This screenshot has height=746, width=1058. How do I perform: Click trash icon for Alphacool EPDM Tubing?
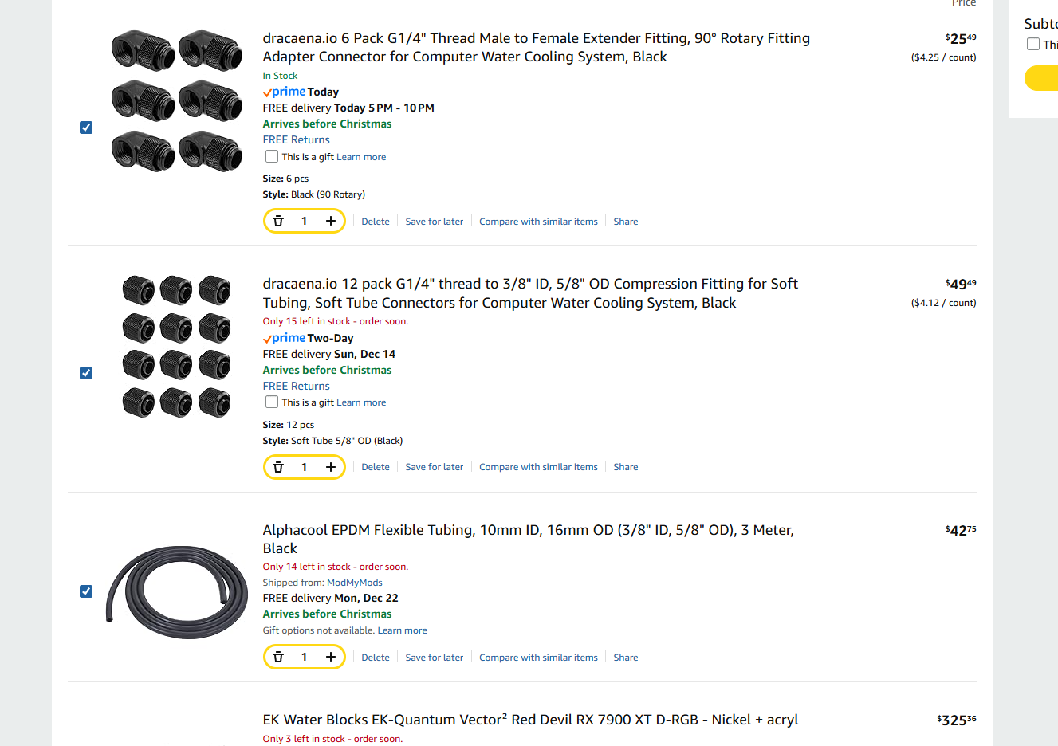[x=278, y=657]
